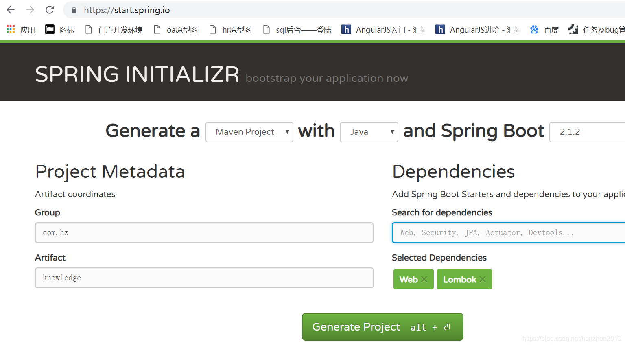The width and height of the screenshot is (625, 346).
Task: Open the 门户开发环境 bookmark
Action: [114, 30]
